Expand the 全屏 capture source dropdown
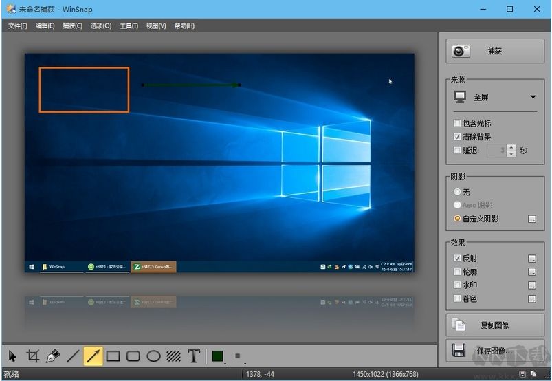 (x=532, y=98)
